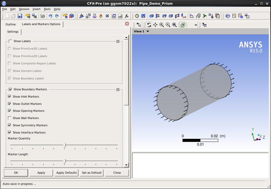The image size is (271, 189).
Task: Select the Zoom Box magnifier tool
Action: tap(168, 25)
